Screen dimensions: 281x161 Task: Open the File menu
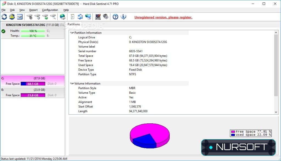tap(3, 10)
